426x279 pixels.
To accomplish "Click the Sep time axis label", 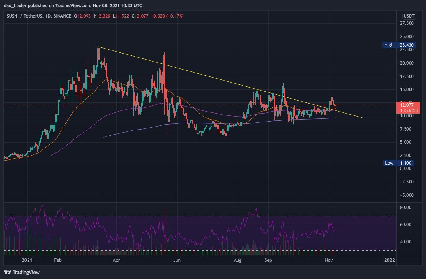I will pos(268,260).
